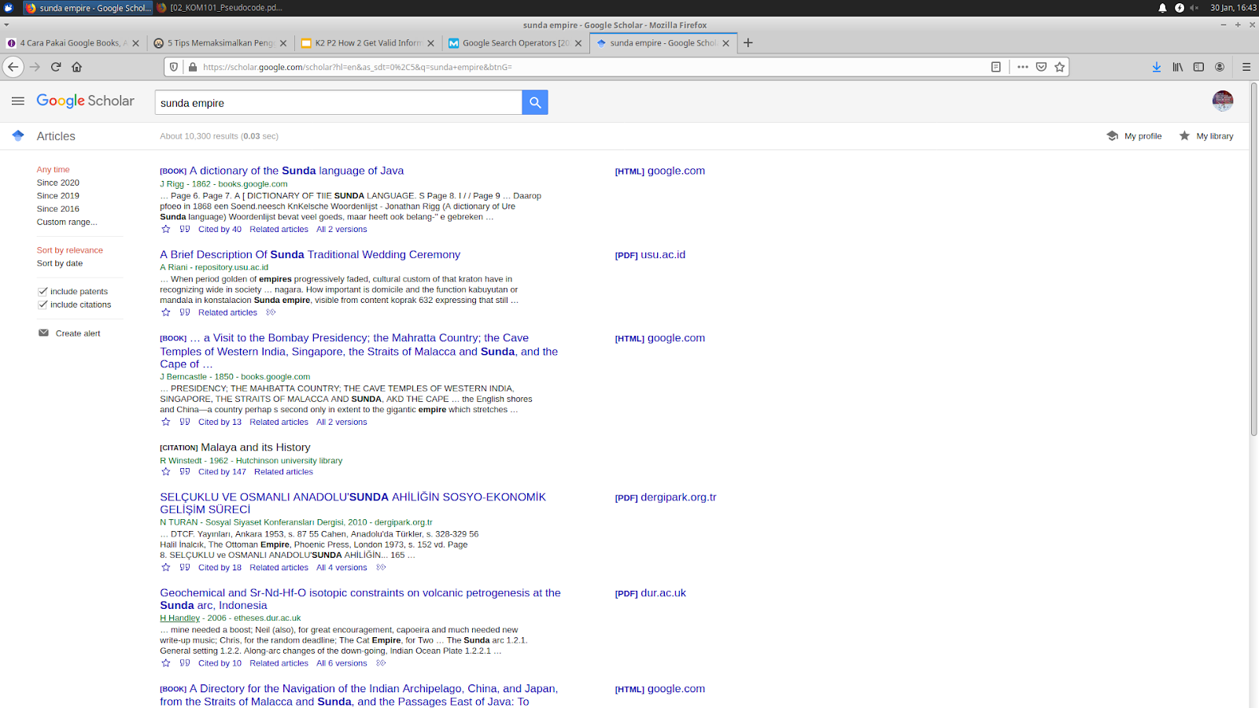Bookmark this page with star icon

(x=1060, y=67)
